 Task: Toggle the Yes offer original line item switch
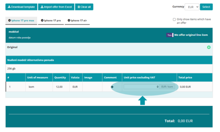point(170,35)
